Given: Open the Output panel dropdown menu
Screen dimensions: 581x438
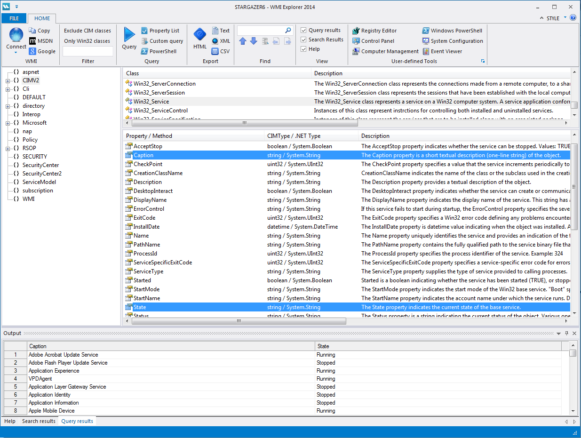Looking at the screenshot, I should (x=558, y=333).
